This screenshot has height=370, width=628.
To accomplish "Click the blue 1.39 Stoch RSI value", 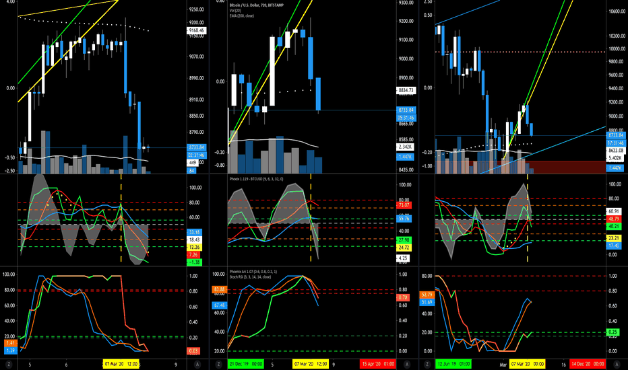I will [x=11, y=350].
